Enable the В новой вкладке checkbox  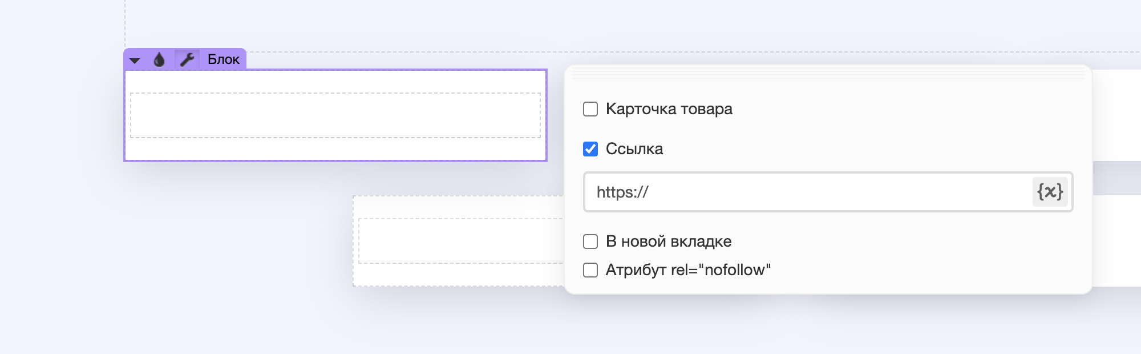click(590, 242)
